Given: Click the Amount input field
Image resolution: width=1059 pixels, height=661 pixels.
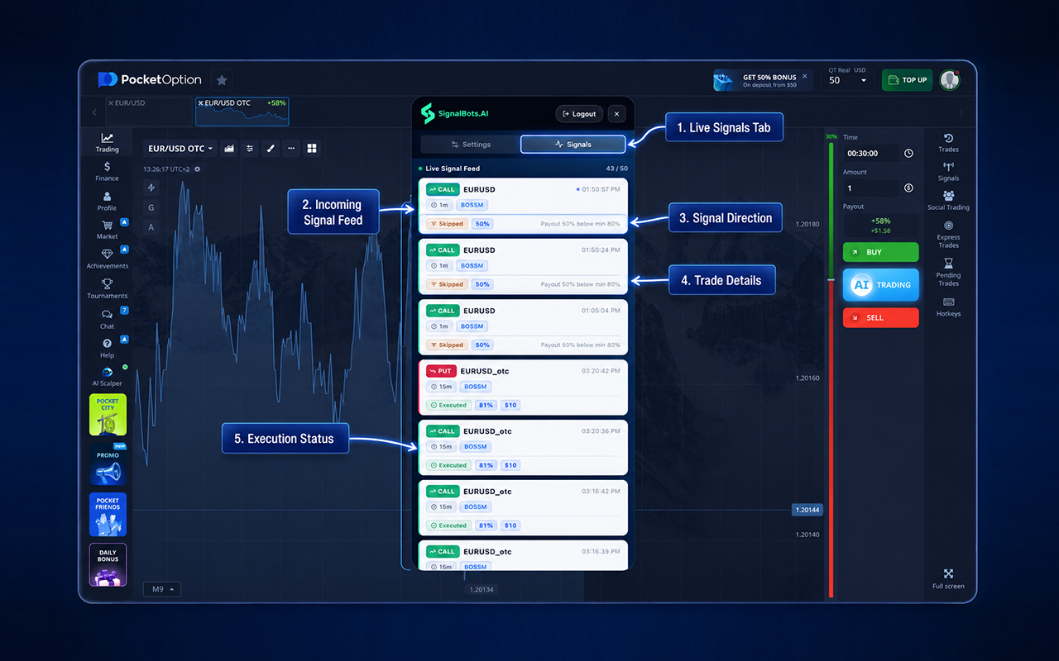Looking at the screenshot, I should click(x=870, y=188).
